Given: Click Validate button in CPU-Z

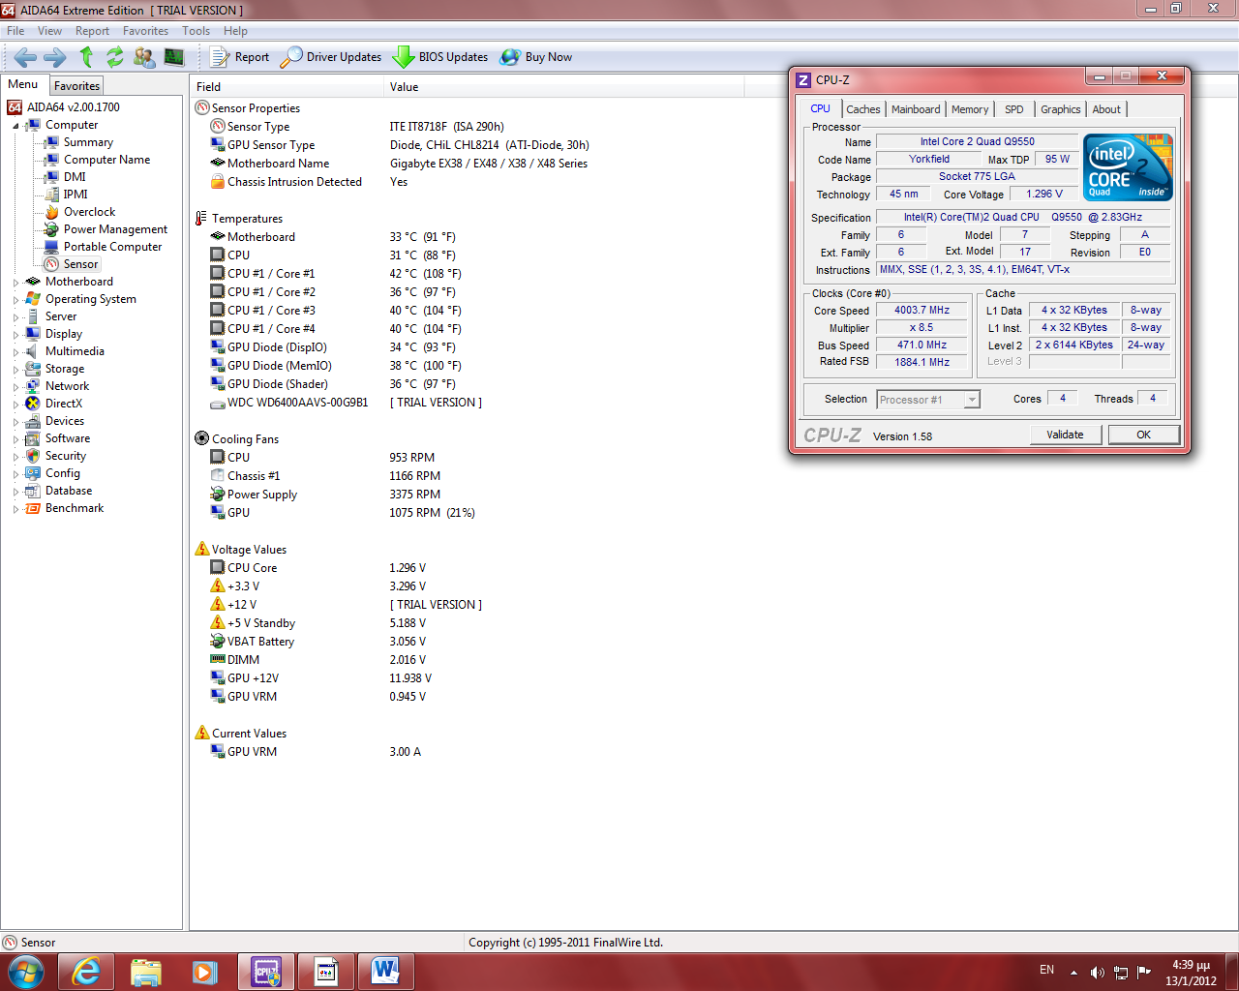Looking at the screenshot, I should pos(1065,435).
